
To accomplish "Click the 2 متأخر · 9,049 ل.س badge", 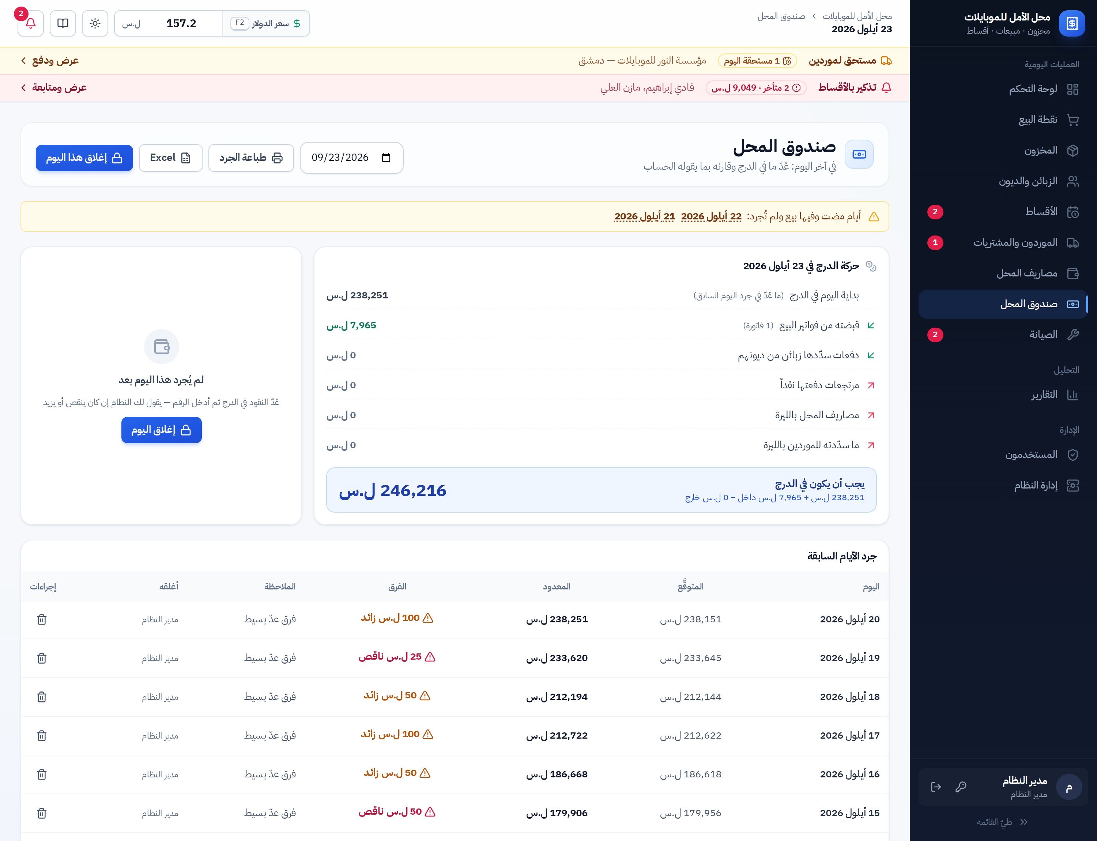I will [756, 88].
